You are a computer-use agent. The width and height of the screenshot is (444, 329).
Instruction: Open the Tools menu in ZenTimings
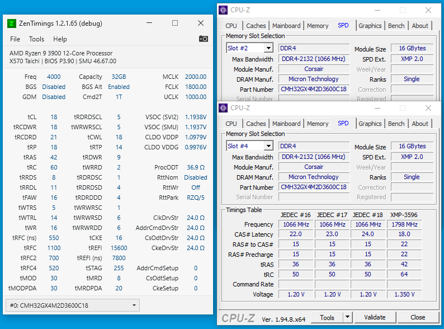pyautogui.click(x=37, y=39)
